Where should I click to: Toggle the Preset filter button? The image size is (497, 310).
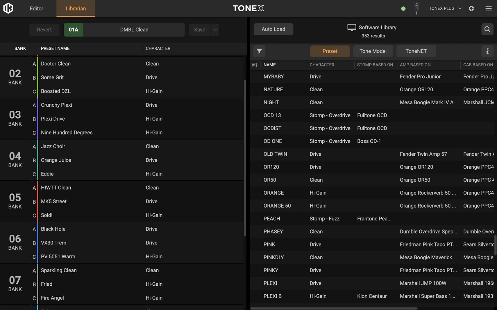330,51
